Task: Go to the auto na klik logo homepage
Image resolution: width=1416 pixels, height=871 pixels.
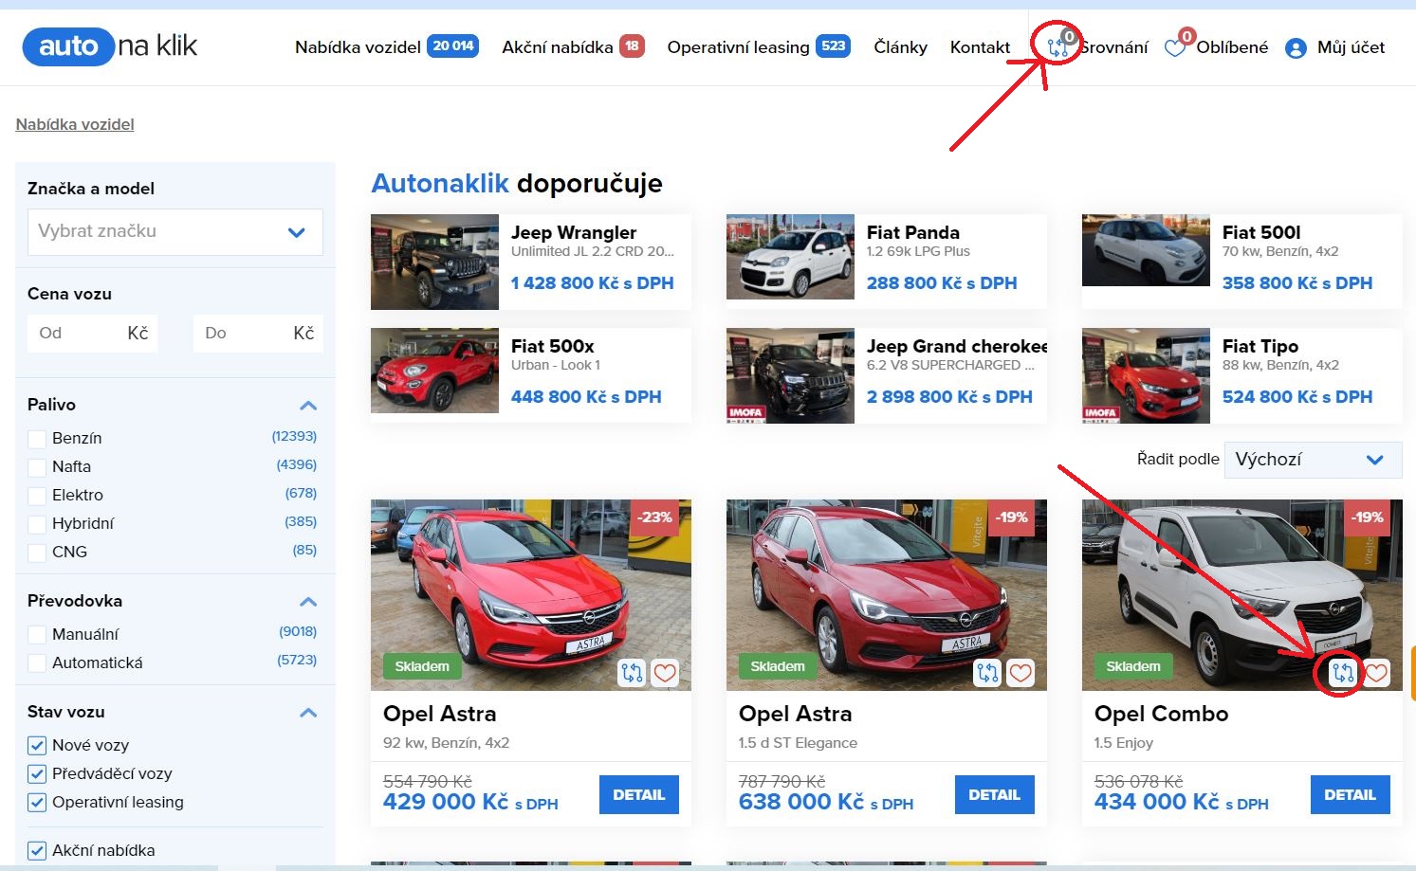Action: tap(110, 45)
